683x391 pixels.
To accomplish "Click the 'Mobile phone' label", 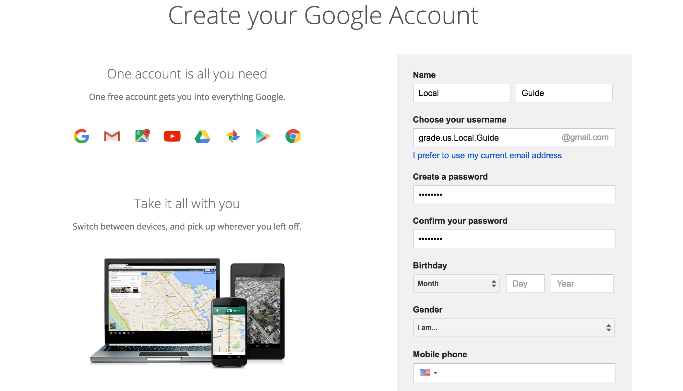I will pyautogui.click(x=440, y=354).
